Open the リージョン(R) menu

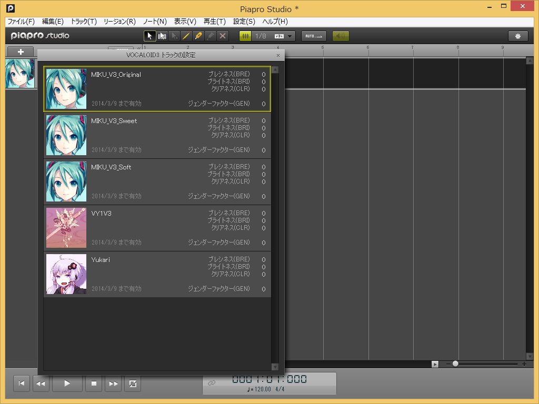(119, 22)
